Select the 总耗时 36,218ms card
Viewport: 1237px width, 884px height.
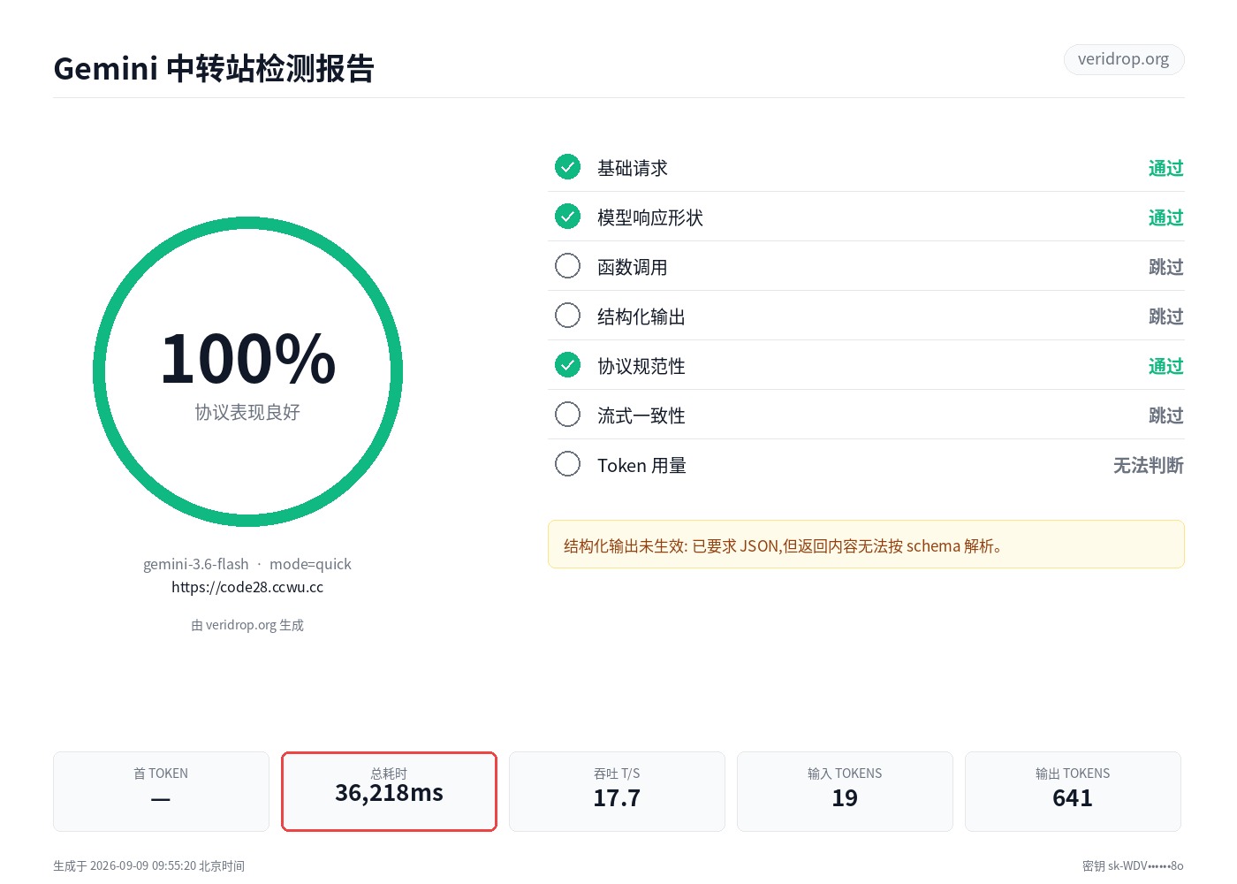coord(389,791)
